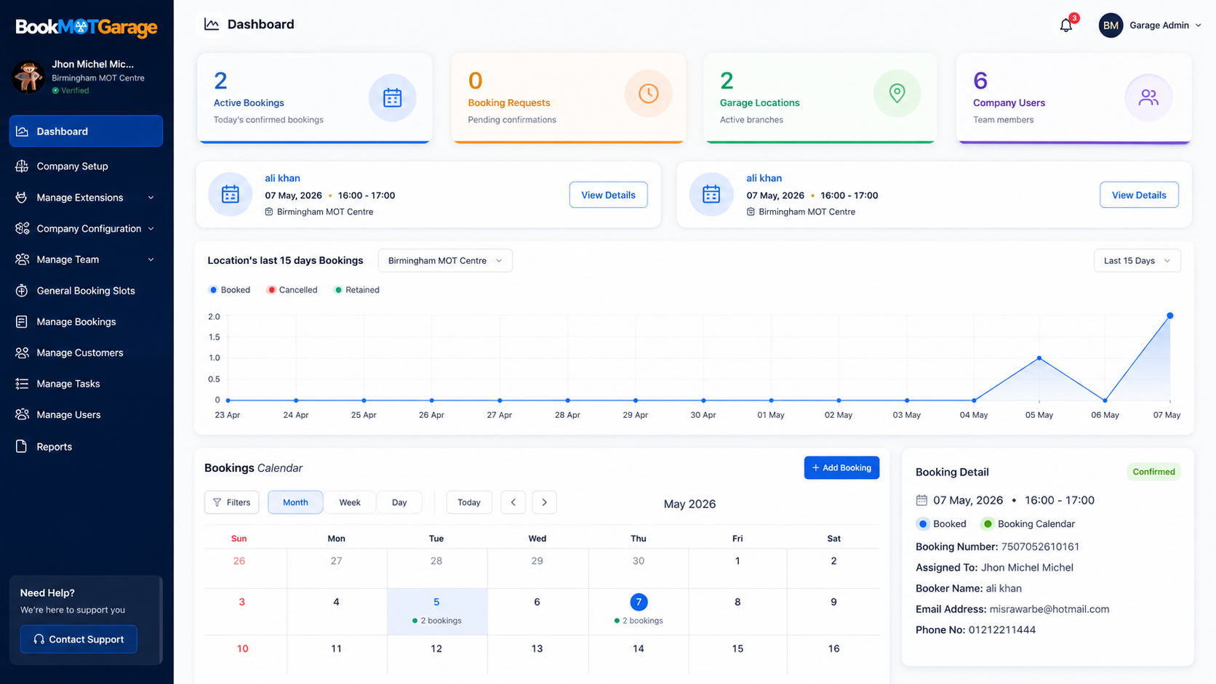This screenshot has width=1216, height=684.
Task: Open Reports menu item
Action: [x=86, y=446]
